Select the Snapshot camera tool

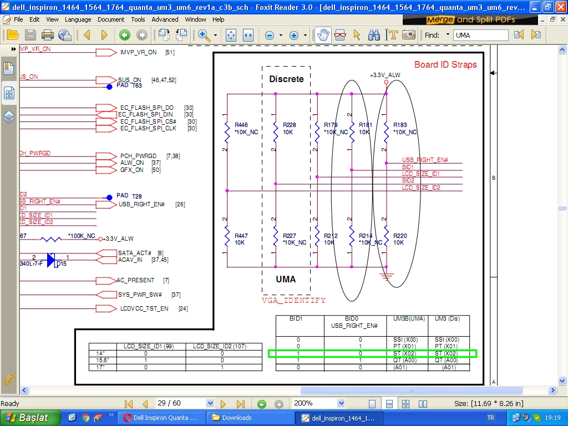(409, 35)
